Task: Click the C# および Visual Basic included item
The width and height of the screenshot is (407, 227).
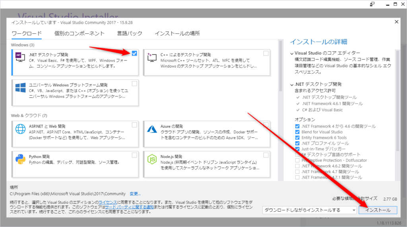Action: tap(322, 110)
